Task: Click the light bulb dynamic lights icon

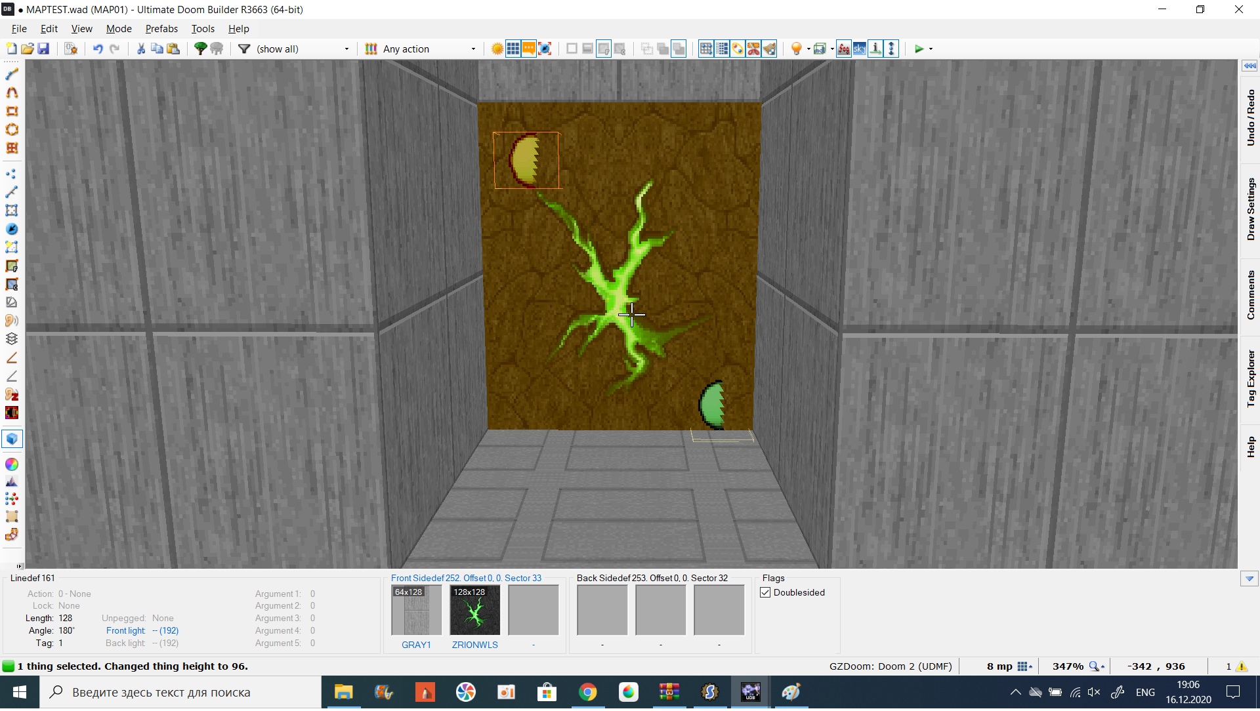Action: point(797,49)
